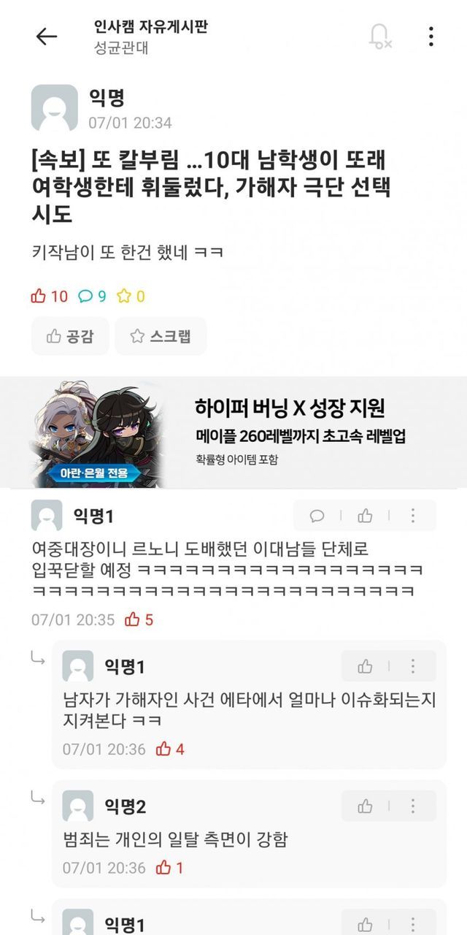Open options menu on the 에타 reply
467x935 pixels.
coord(412,666)
